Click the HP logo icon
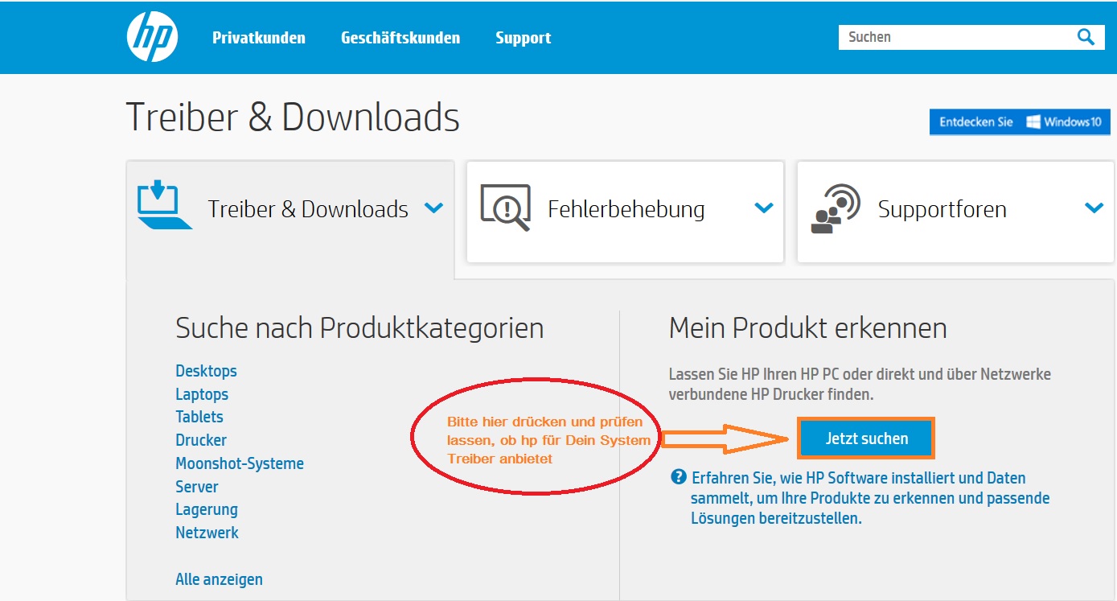1117x601 pixels. click(152, 36)
